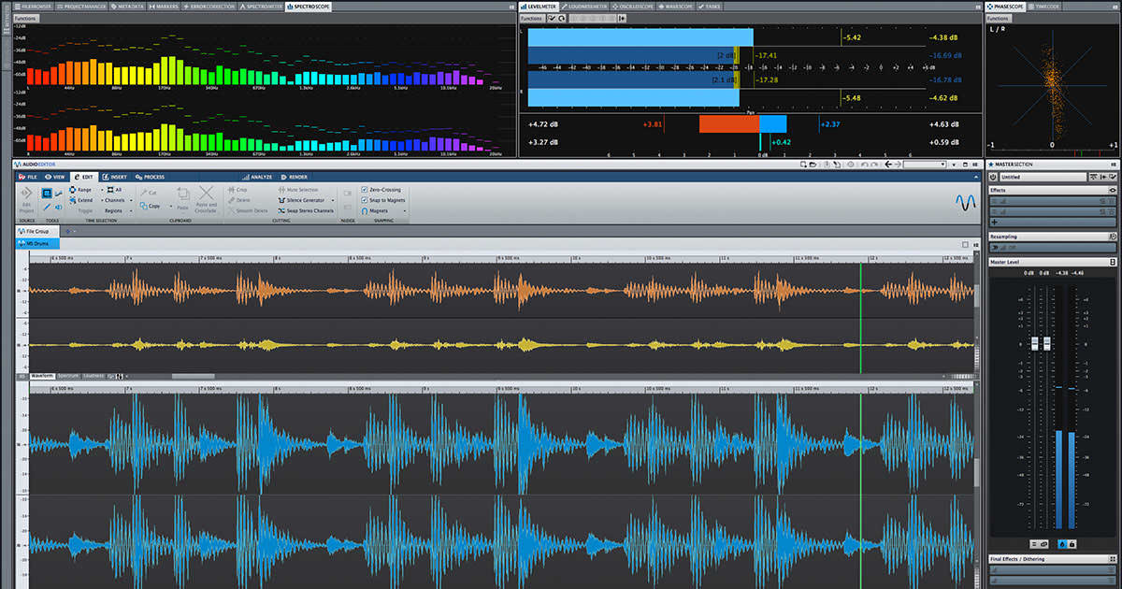Screen dimensions: 1122x589
Task: Switch lower view to Spectrum tab
Action: coord(69,376)
